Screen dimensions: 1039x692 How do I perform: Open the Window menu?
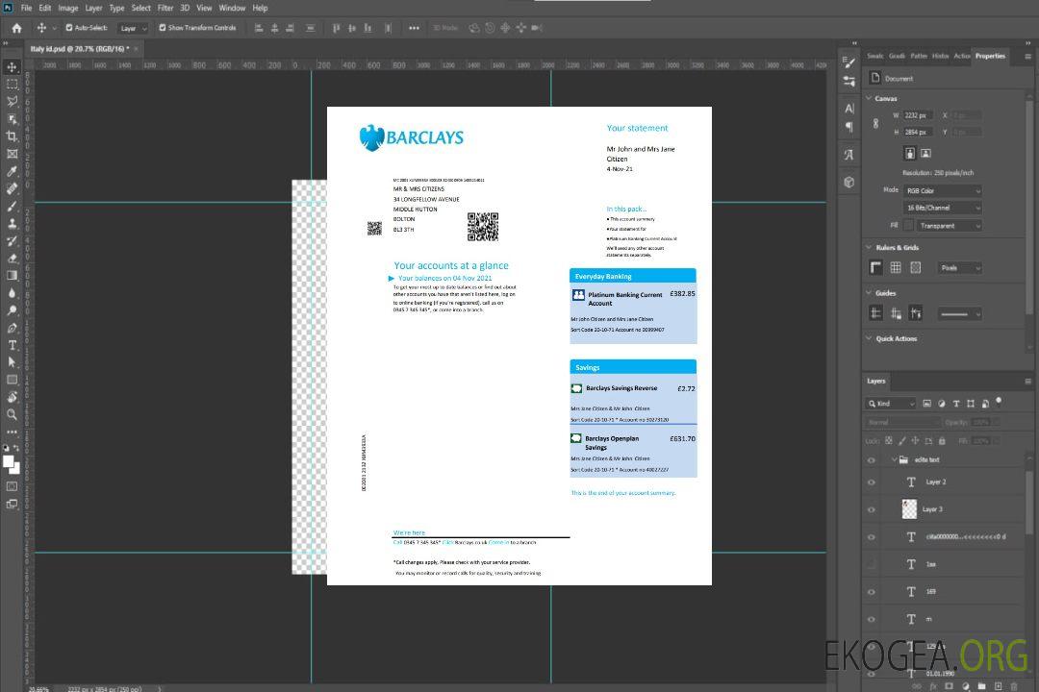click(232, 8)
